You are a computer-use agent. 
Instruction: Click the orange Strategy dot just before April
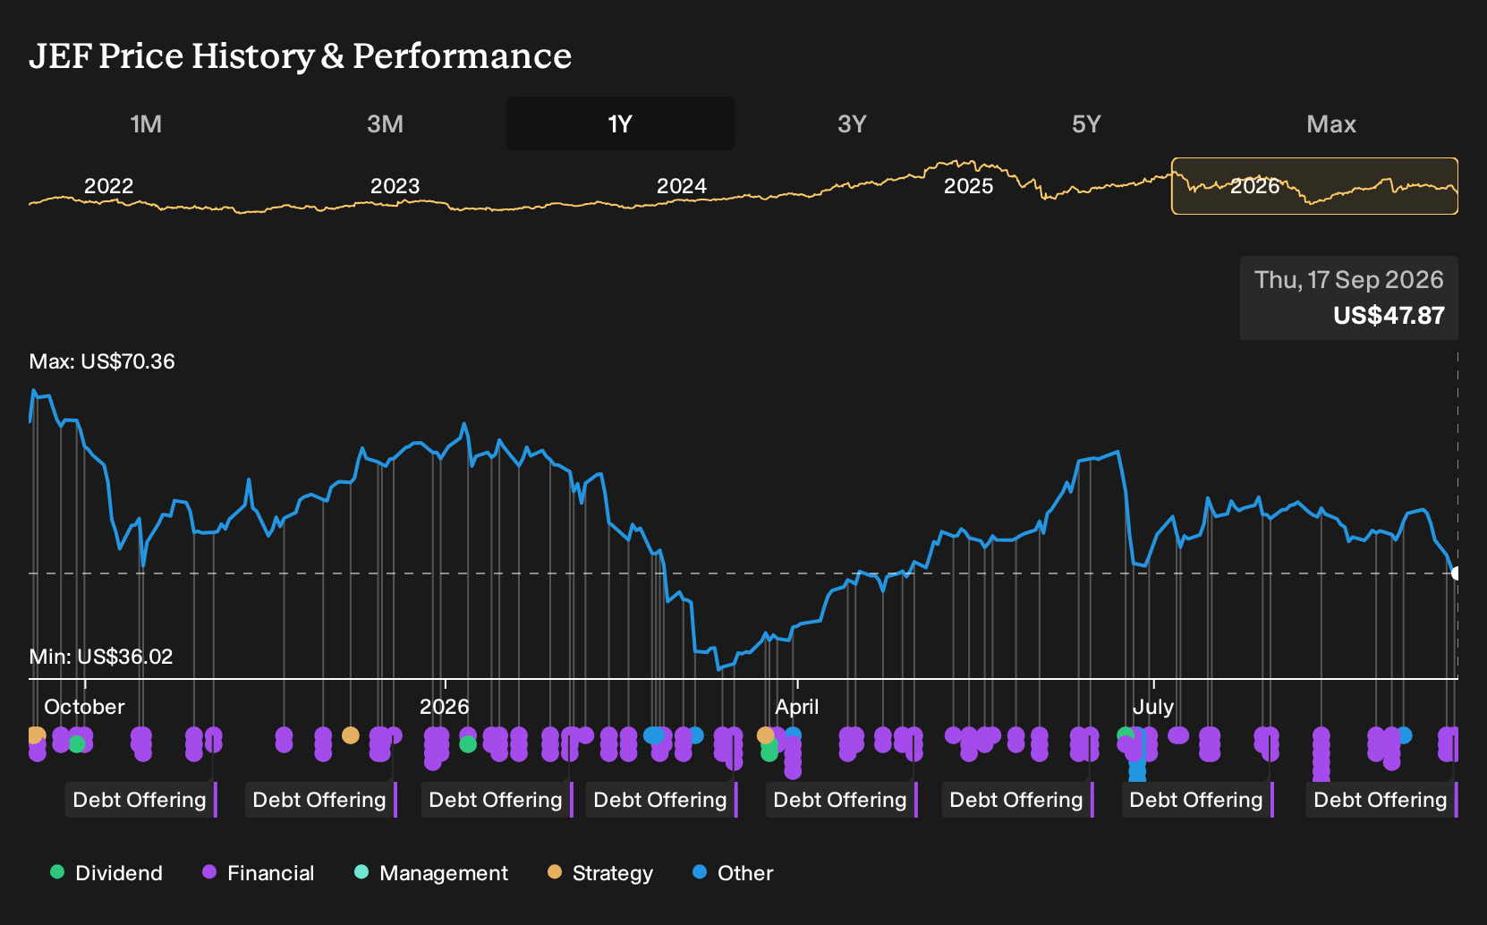(x=766, y=735)
